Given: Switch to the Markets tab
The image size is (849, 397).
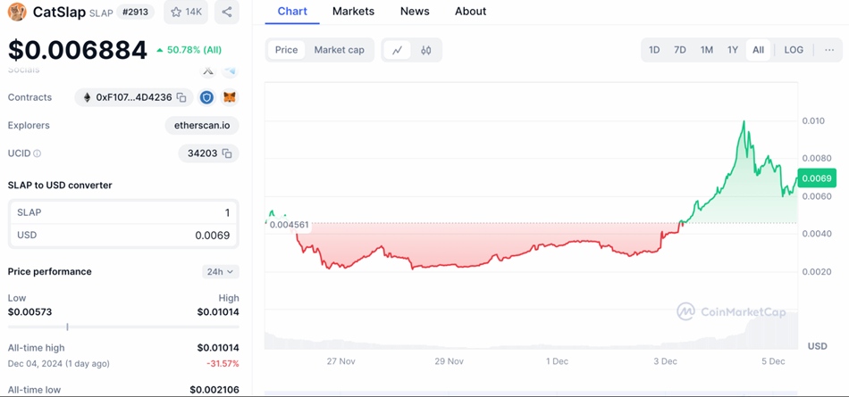Looking at the screenshot, I should pyautogui.click(x=353, y=12).
